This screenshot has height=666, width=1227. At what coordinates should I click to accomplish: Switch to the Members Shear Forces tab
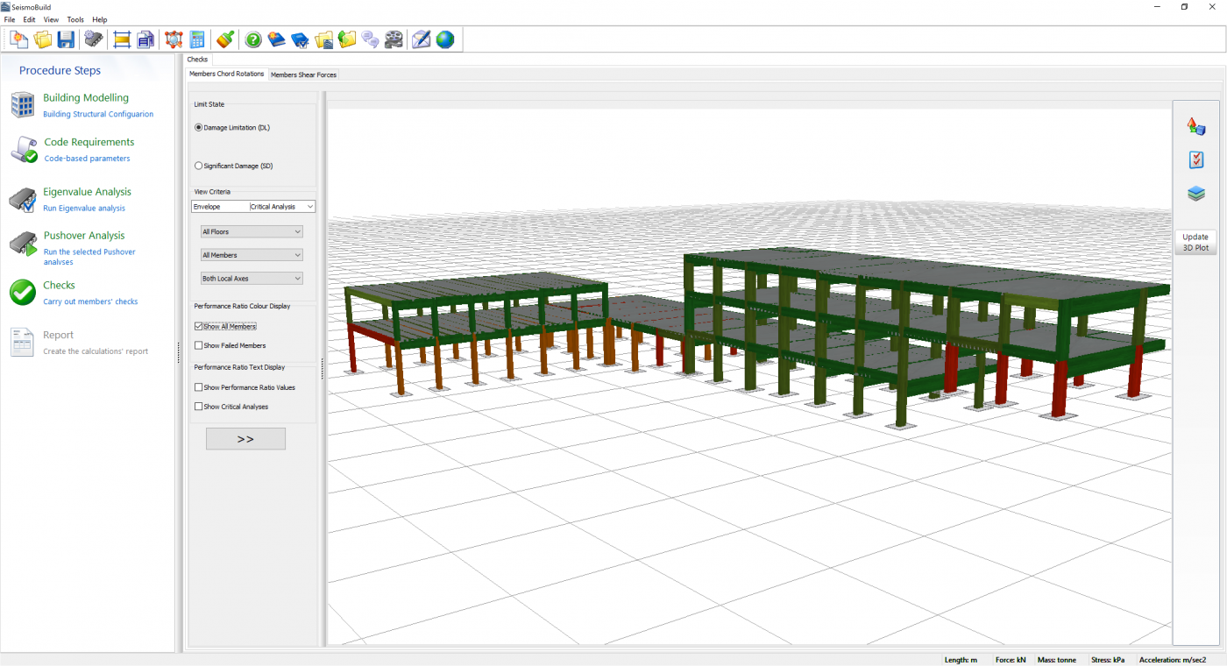[303, 75]
